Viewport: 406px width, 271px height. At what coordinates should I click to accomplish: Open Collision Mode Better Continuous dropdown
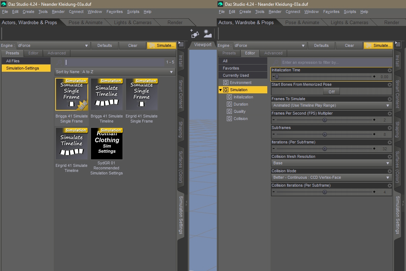pos(331,177)
